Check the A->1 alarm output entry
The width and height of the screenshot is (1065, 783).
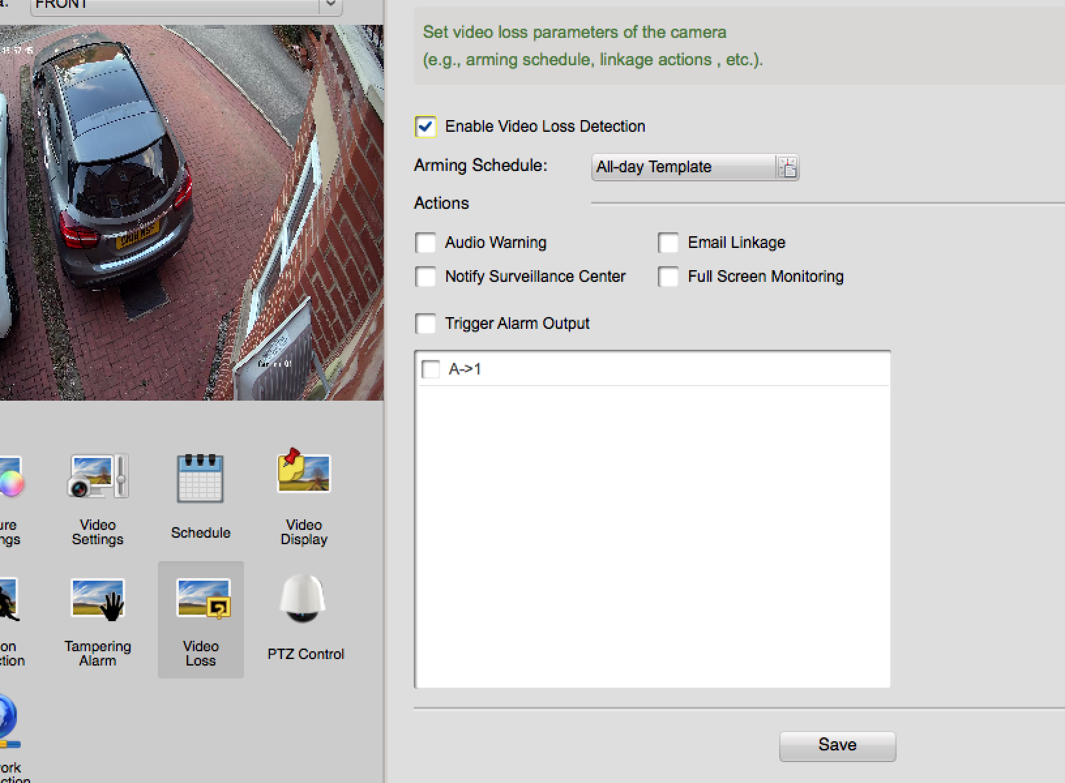point(431,369)
